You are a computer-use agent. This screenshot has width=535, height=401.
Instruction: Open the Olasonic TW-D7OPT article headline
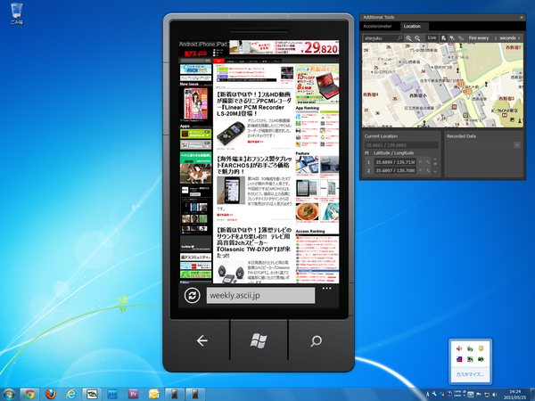[254, 242]
